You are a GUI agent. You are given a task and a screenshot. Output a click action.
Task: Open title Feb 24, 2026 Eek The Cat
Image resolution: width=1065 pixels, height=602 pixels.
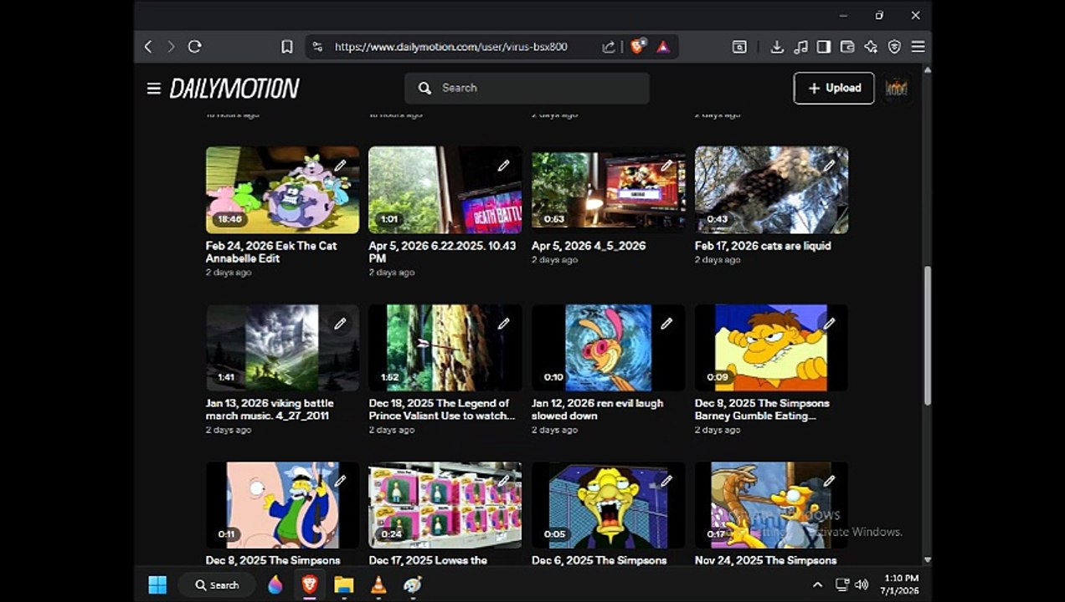coord(271,252)
